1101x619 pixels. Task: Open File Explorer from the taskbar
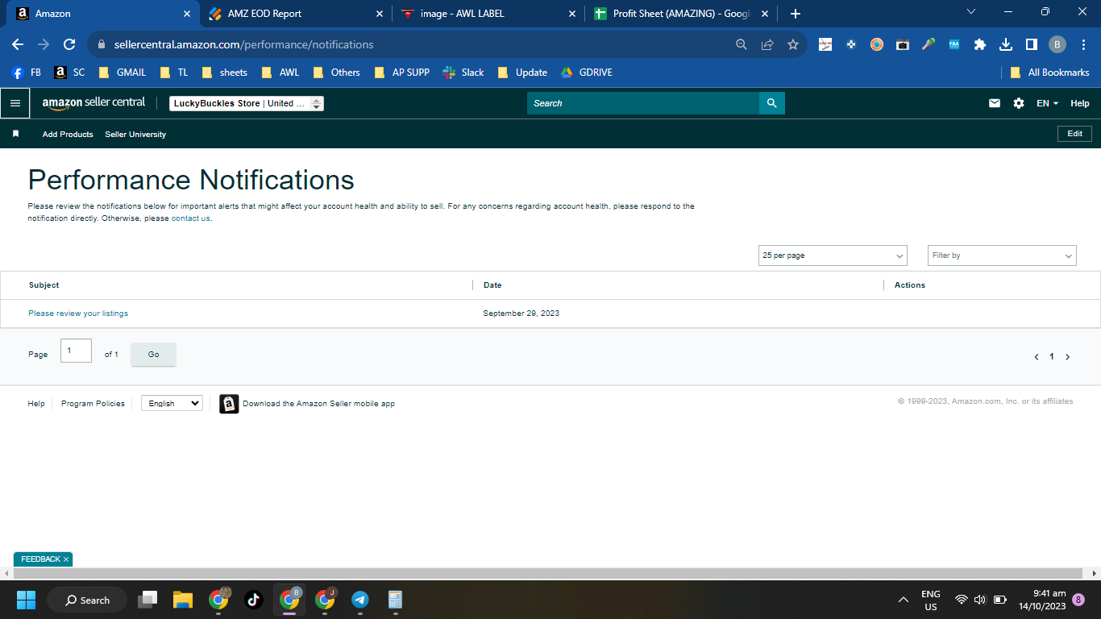[x=183, y=600]
